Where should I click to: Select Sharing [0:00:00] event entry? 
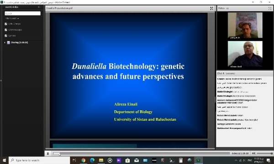pyautogui.click(x=19, y=42)
